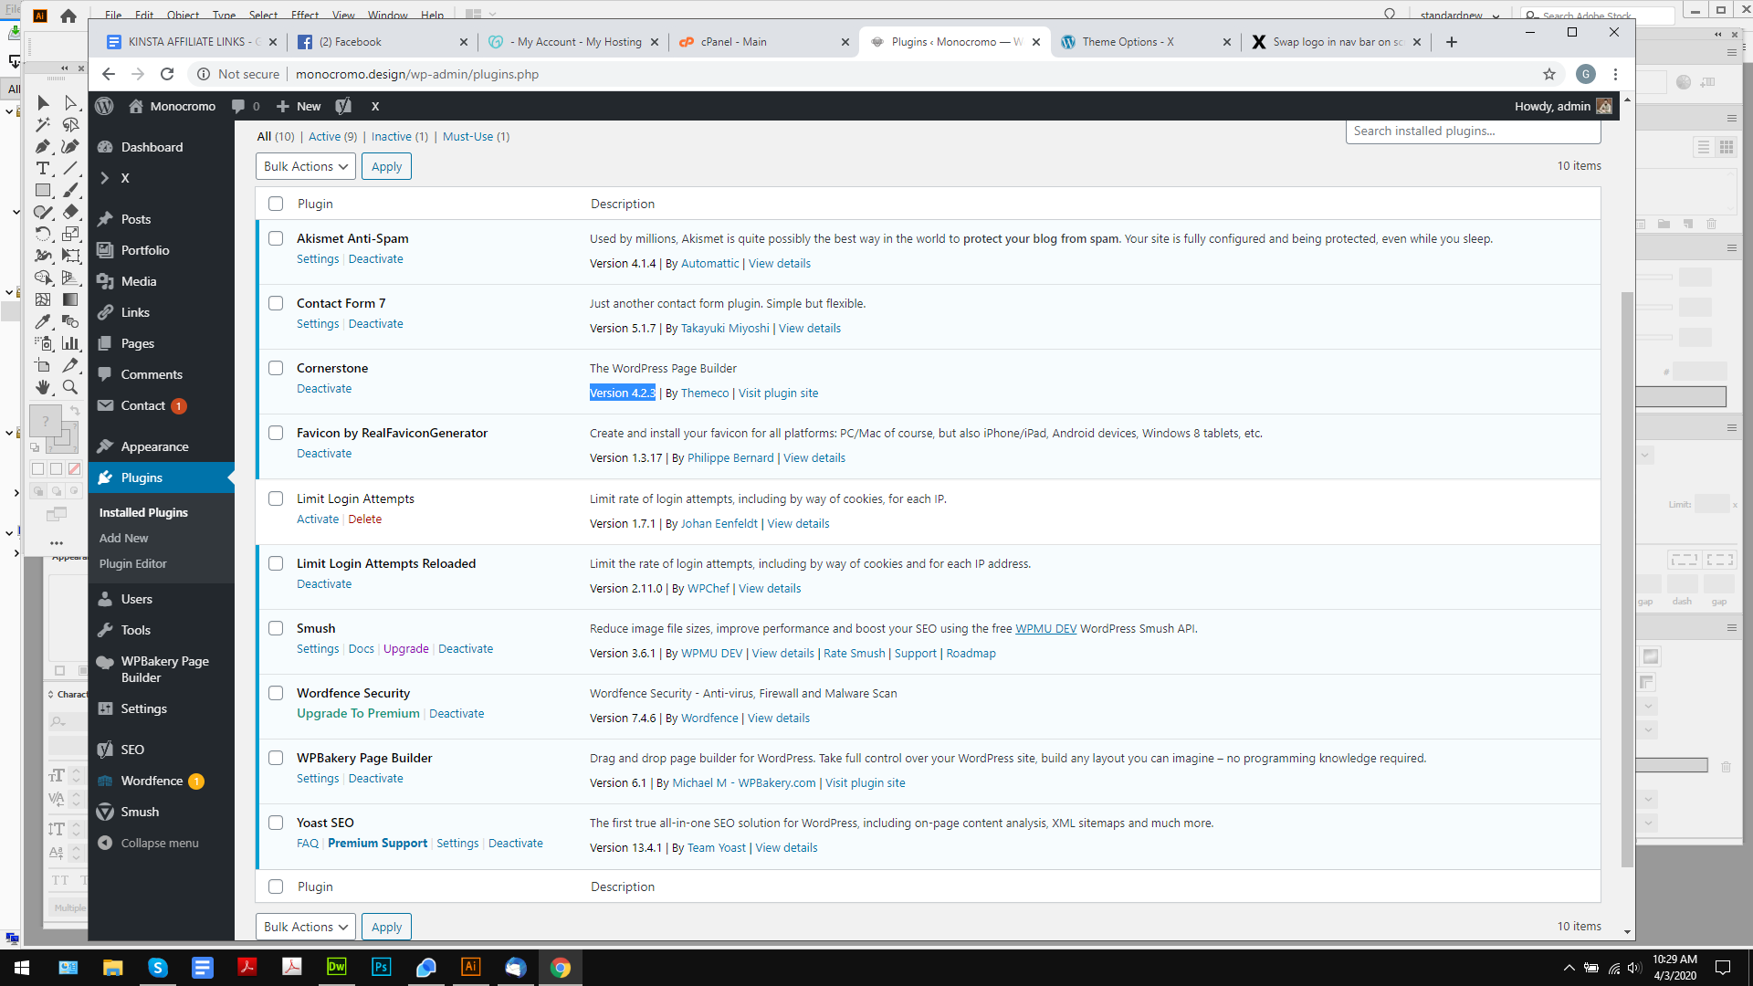Click Add New under Plugins
This screenshot has height=986, width=1753.
[124, 538]
